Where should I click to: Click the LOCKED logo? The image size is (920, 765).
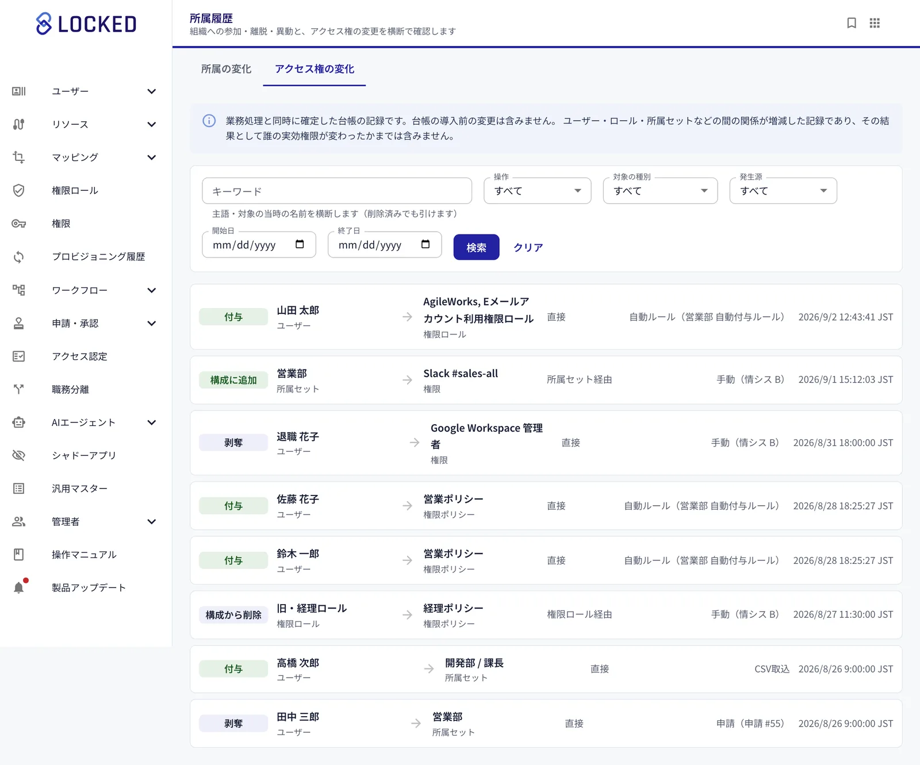[x=86, y=24]
